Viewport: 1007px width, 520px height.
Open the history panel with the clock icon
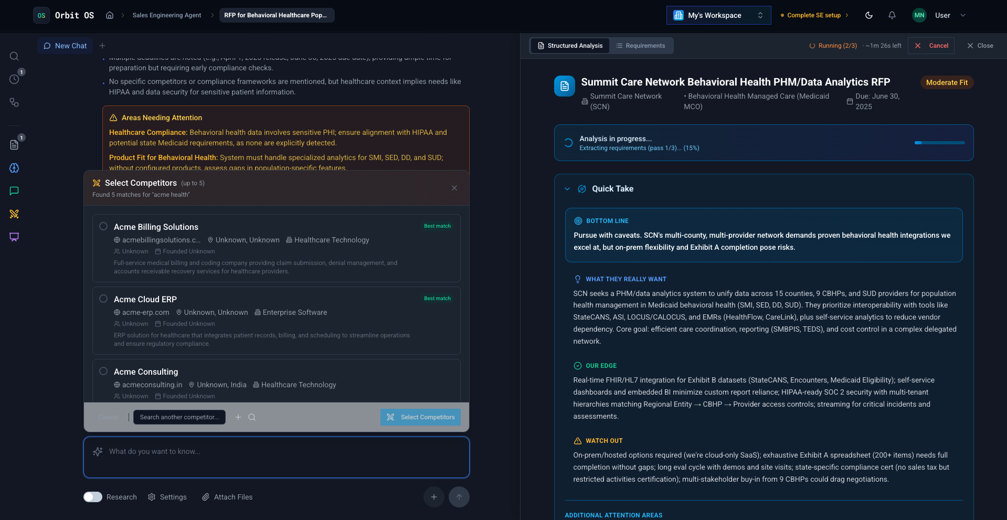point(14,79)
